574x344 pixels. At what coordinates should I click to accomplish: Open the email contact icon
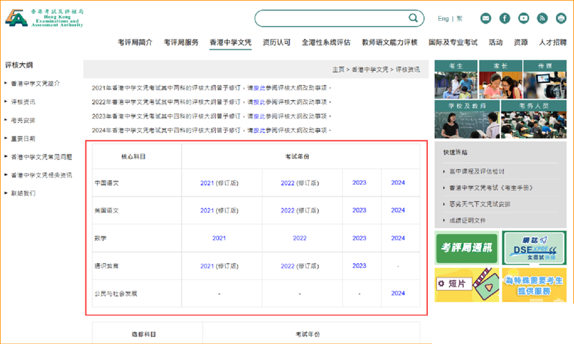[485, 19]
